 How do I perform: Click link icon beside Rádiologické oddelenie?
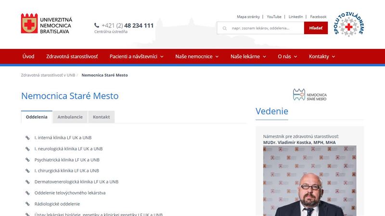coord(27,204)
